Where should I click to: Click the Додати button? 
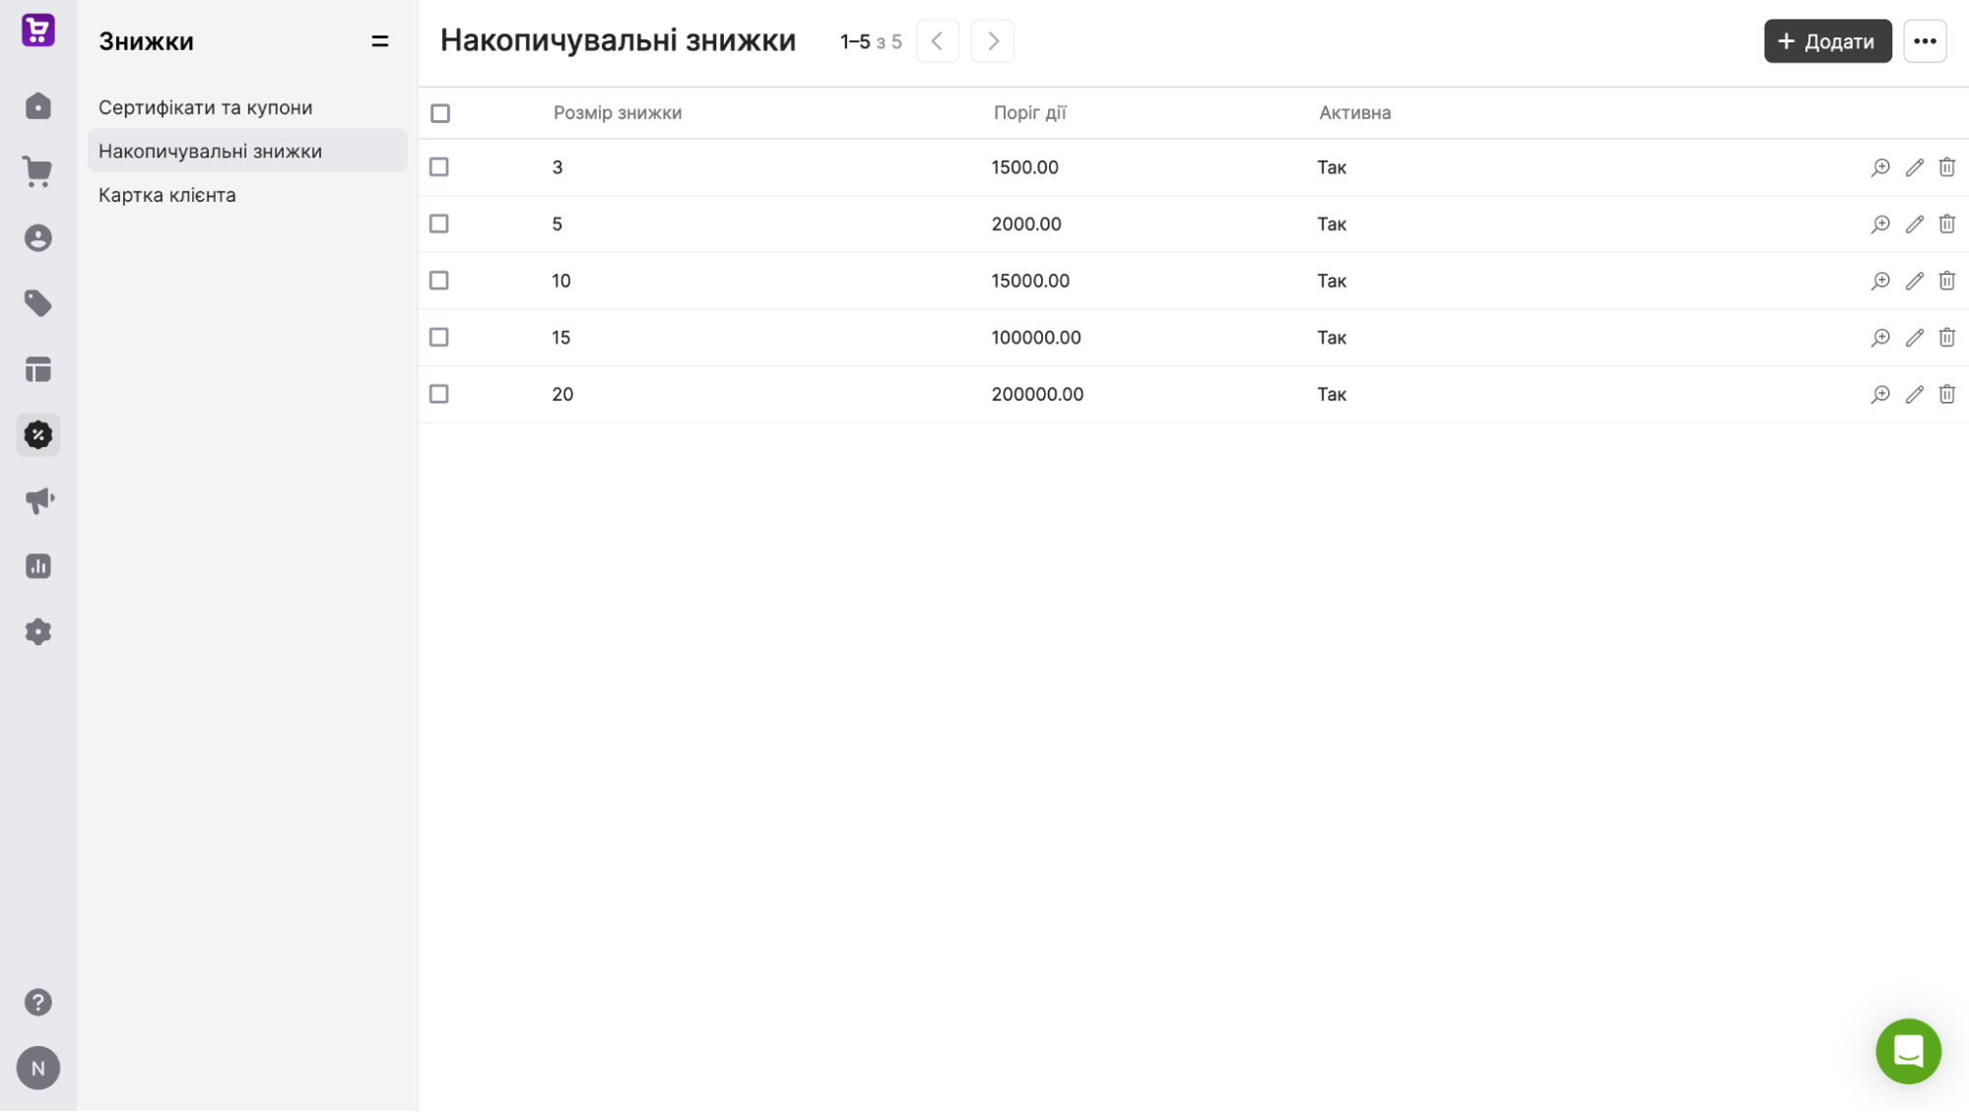point(1827,41)
